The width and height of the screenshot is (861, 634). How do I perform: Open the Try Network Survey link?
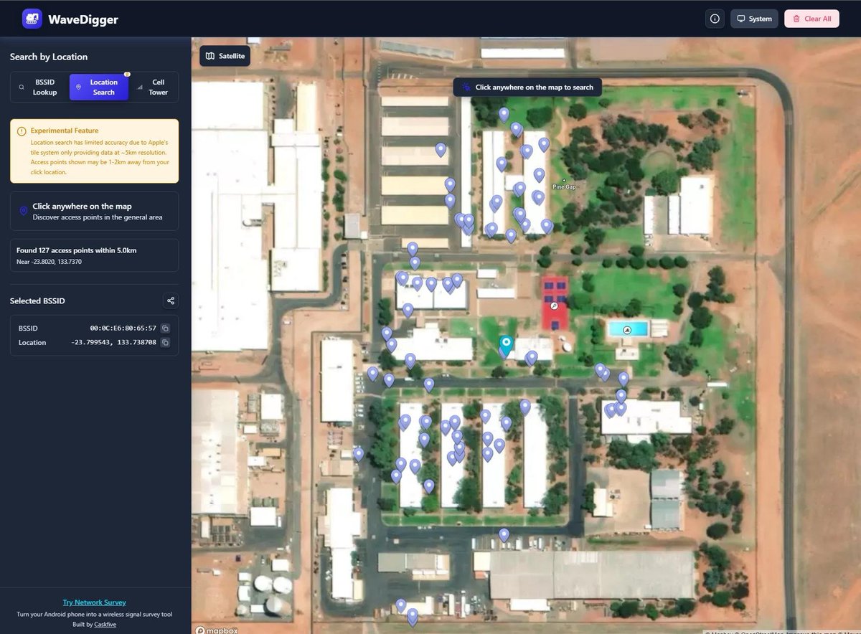pos(94,602)
